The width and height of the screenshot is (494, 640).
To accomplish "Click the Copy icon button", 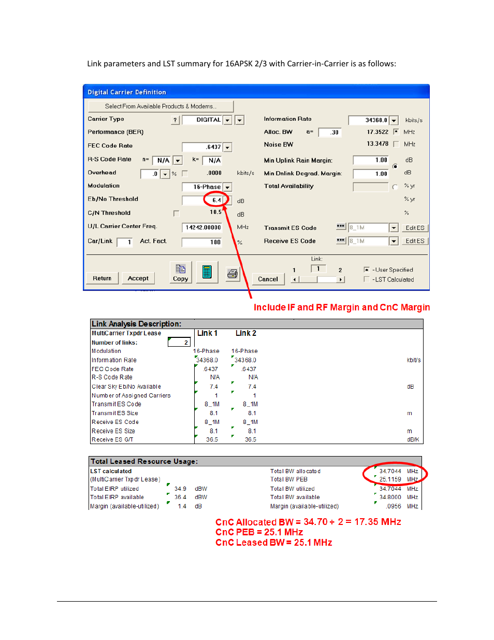I will click(x=181, y=272).
